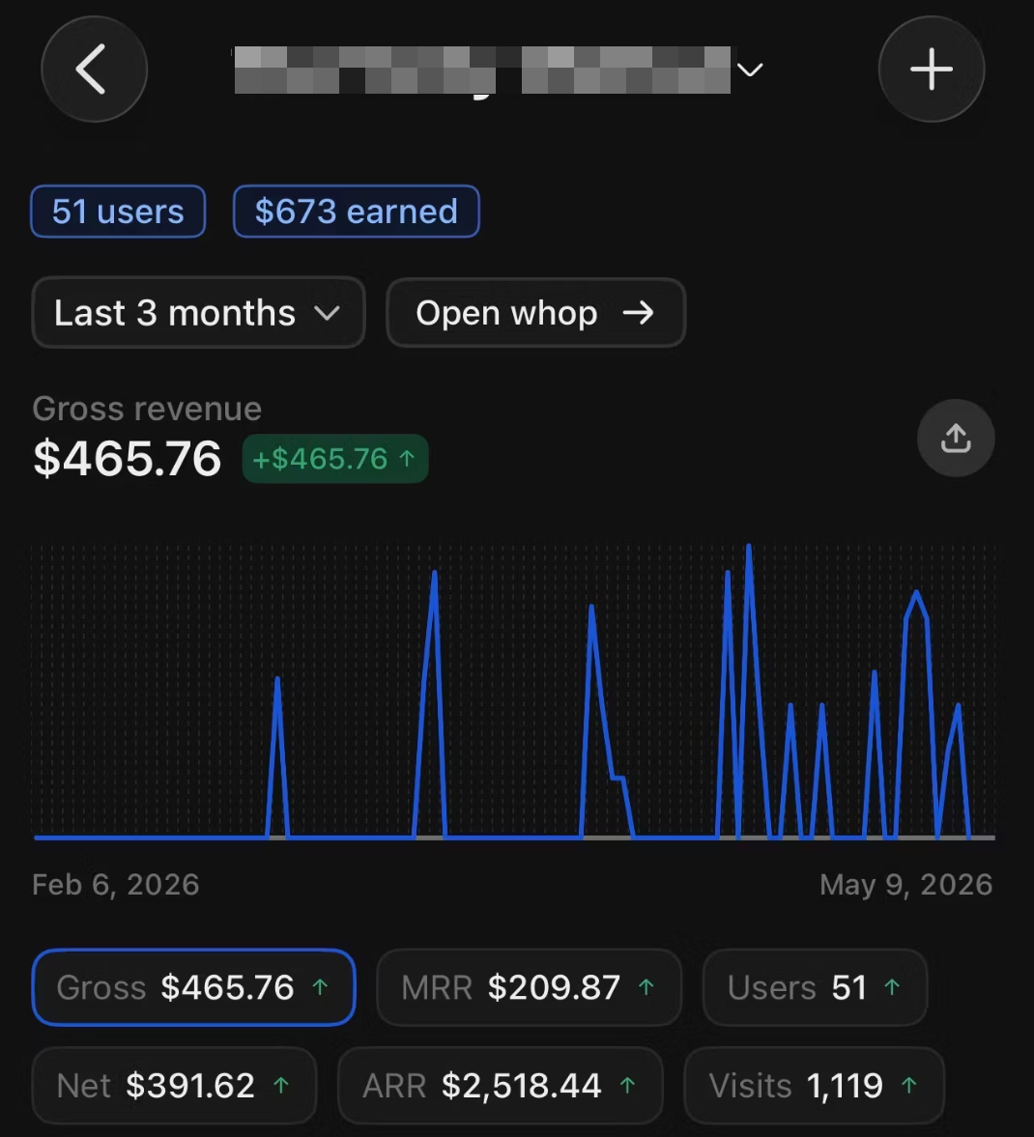Screen dimensions: 1034x1137
Task: Select the Net $391.62 metric chip
Action: coord(174,1086)
